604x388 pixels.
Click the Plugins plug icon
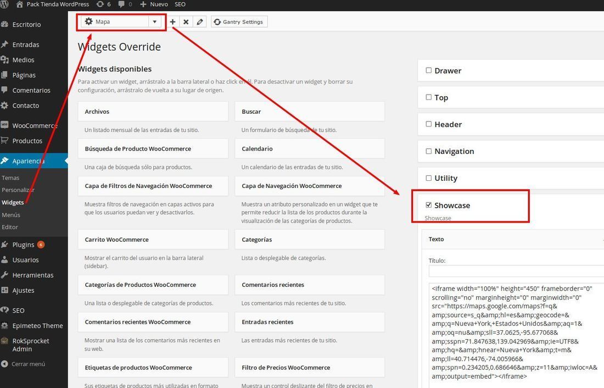coord(4,245)
